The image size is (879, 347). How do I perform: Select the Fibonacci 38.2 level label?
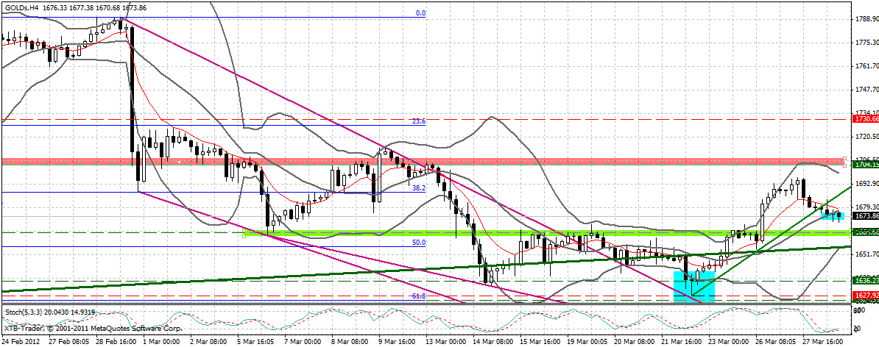click(420, 188)
